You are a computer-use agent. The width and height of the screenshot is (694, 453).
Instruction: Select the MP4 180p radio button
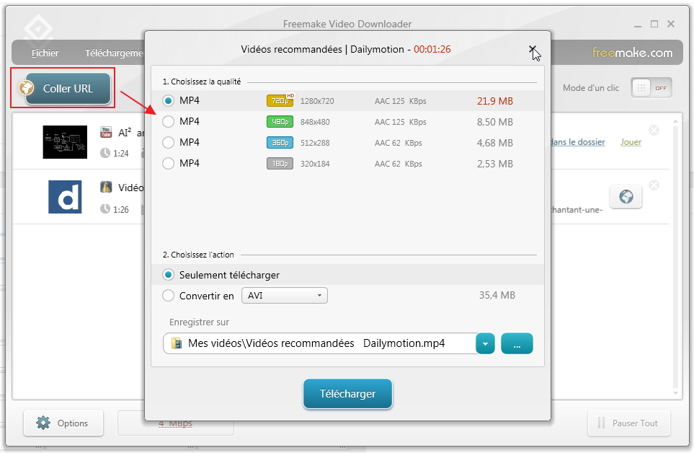(x=168, y=164)
